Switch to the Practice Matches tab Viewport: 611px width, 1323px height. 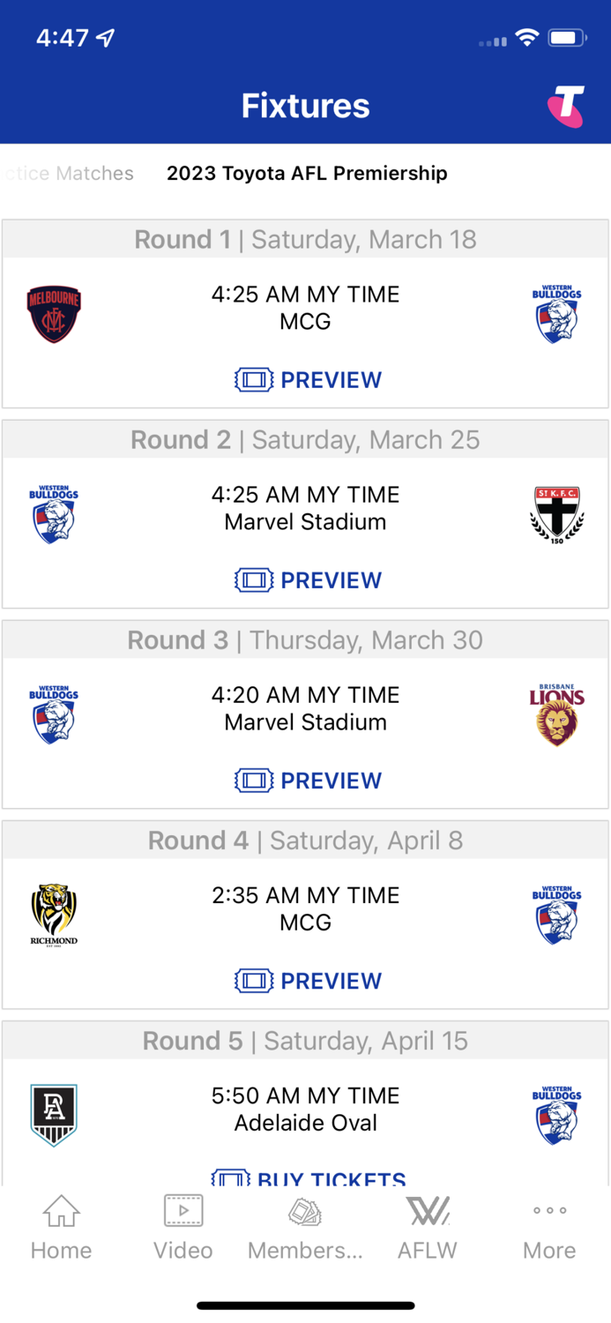click(66, 174)
